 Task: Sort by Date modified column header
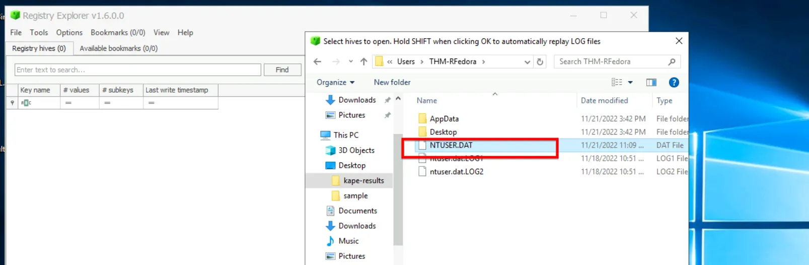point(604,101)
